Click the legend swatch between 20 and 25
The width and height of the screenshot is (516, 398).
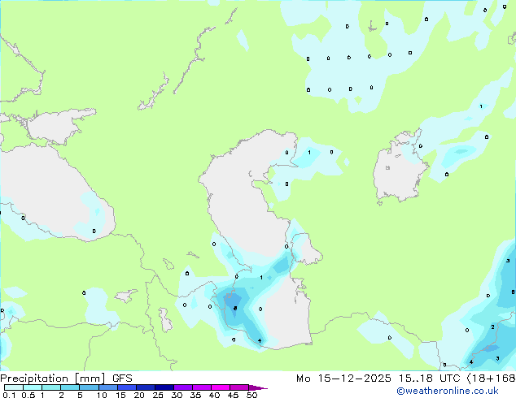[x=145, y=387]
